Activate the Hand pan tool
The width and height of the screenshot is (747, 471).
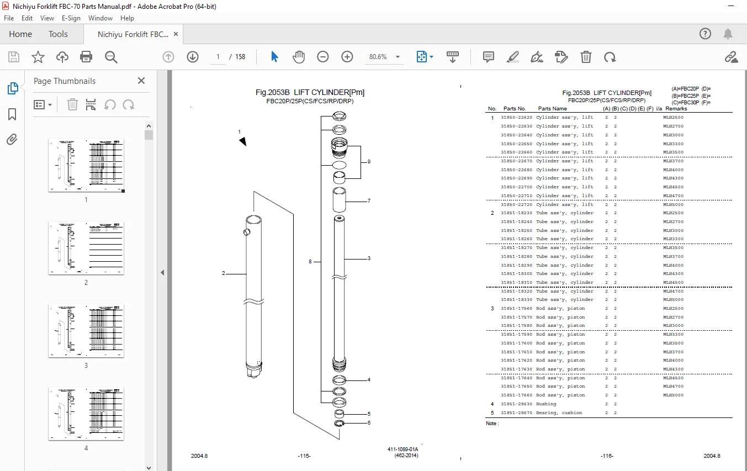tap(299, 57)
